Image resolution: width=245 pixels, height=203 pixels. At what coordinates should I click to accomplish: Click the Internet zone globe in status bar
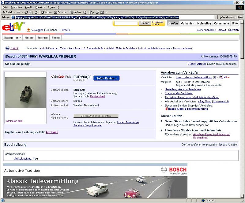203,200
